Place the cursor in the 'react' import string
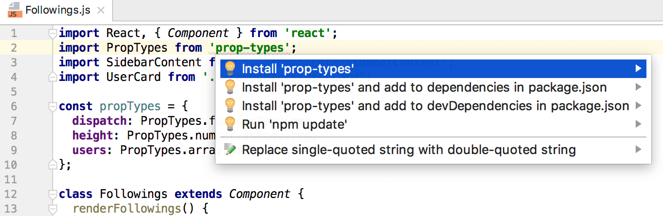The width and height of the screenshot is (663, 216). (308, 33)
